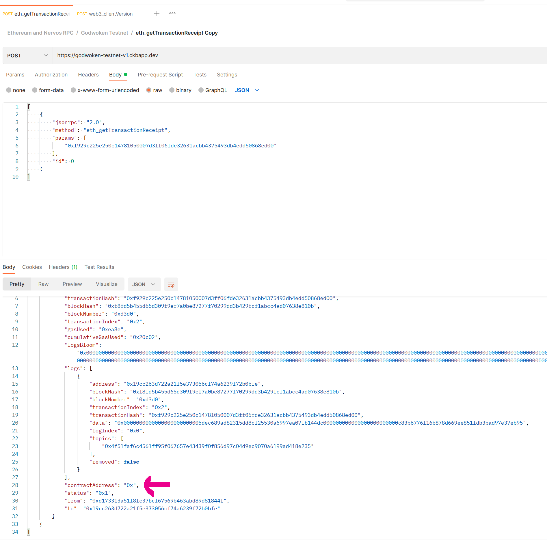Viewport: 547px width, 540px height.
Task: Toggle line wrapping in the response viewer
Action: [x=171, y=284]
